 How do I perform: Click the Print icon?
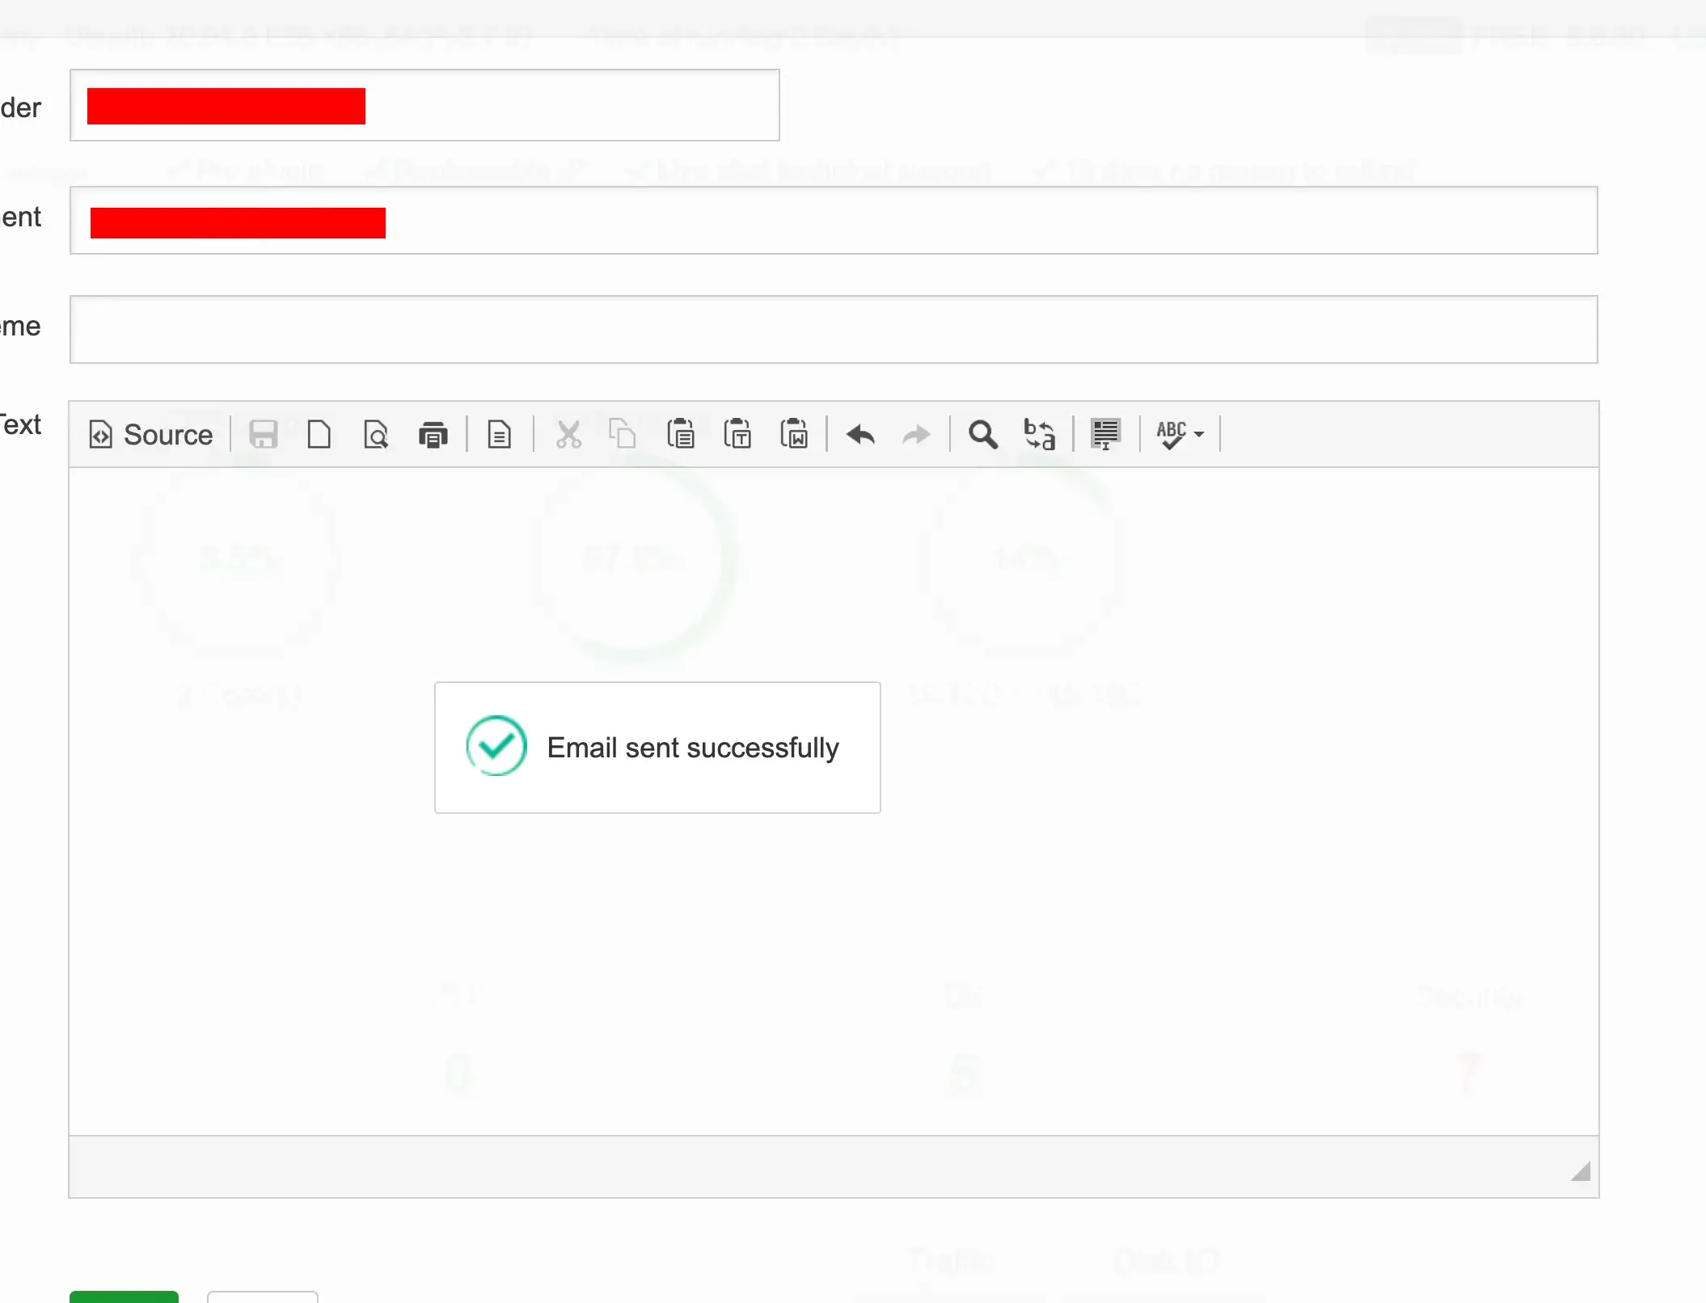coord(433,435)
